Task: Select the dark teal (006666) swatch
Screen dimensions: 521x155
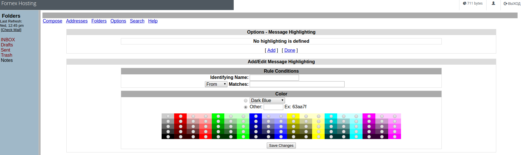Action: [x=331, y=132]
